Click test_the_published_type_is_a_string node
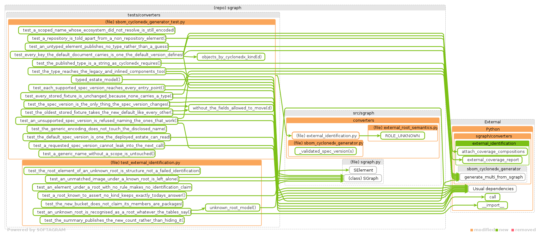The width and height of the screenshot is (539, 234). click(97, 63)
